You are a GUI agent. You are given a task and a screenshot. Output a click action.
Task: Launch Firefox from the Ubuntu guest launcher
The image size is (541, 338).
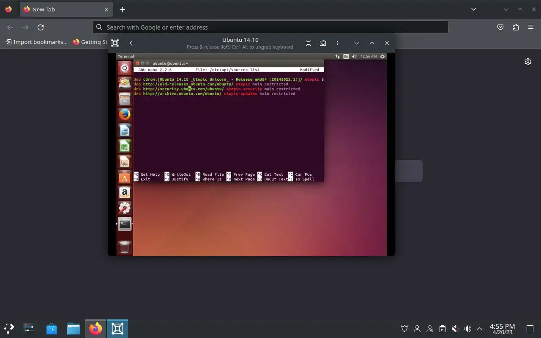click(125, 114)
